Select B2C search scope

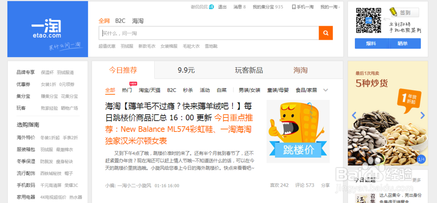pyautogui.click(x=121, y=21)
